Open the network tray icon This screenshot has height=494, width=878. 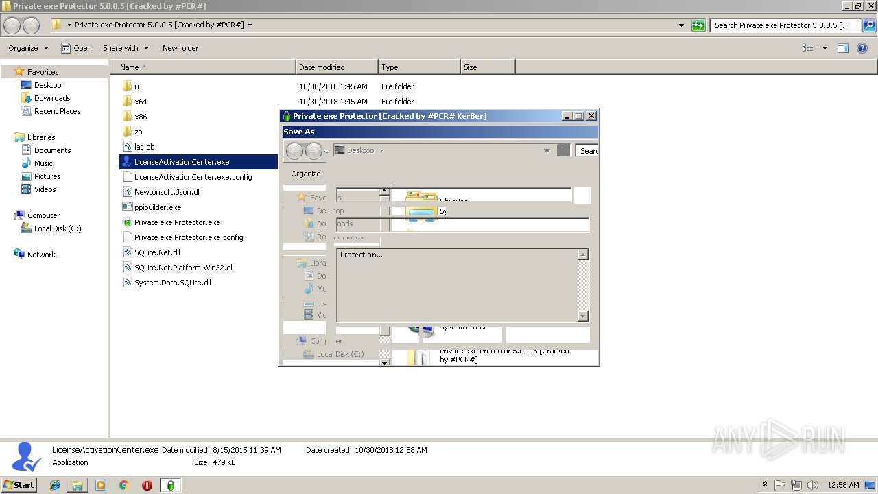pyautogui.click(x=796, y=485)
